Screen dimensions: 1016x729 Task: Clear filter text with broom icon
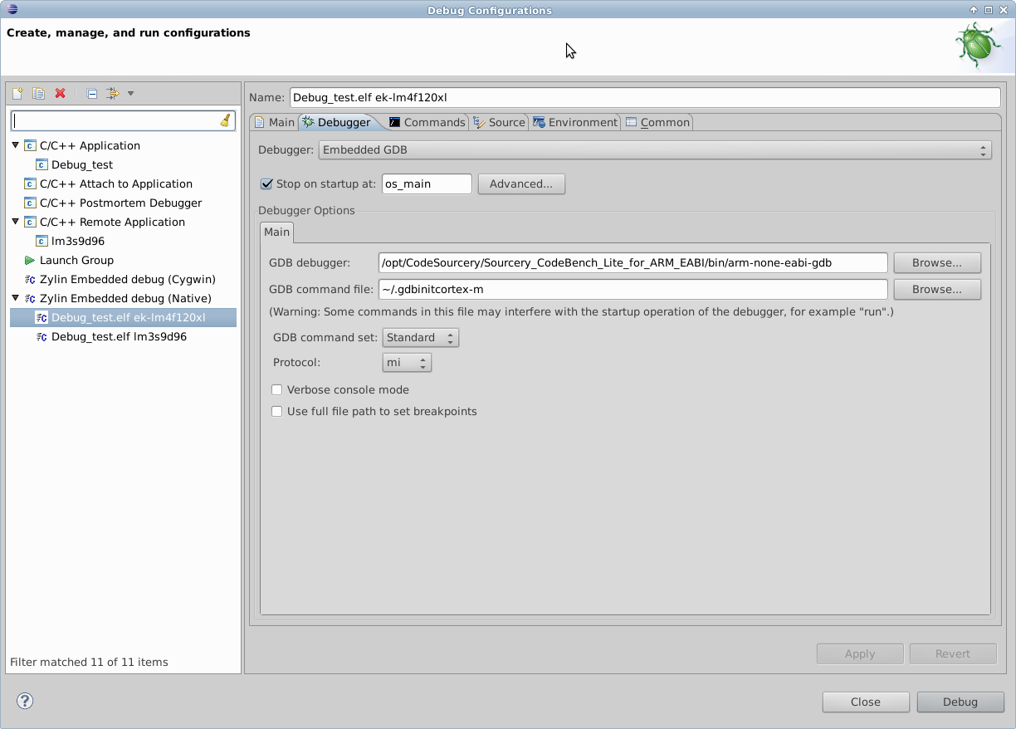point(226,121)
